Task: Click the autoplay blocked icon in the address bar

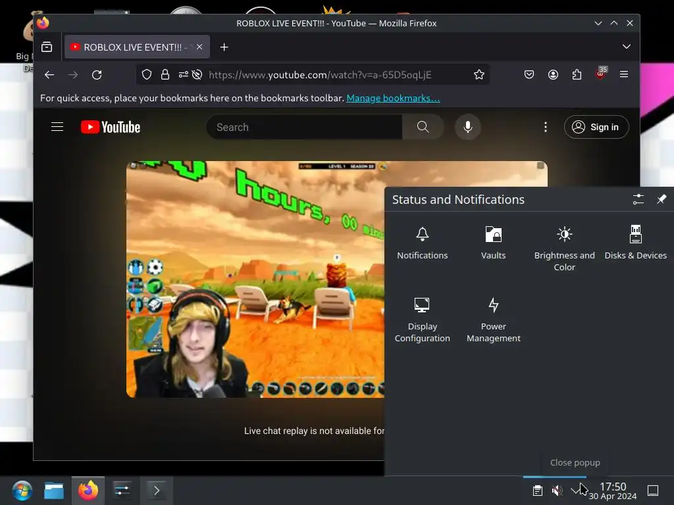Action: pos(197,75)
